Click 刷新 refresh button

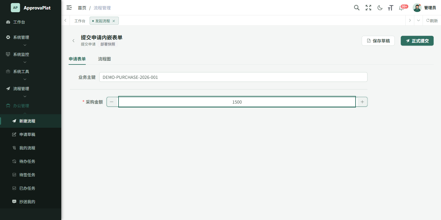click(x=432, y=21)
